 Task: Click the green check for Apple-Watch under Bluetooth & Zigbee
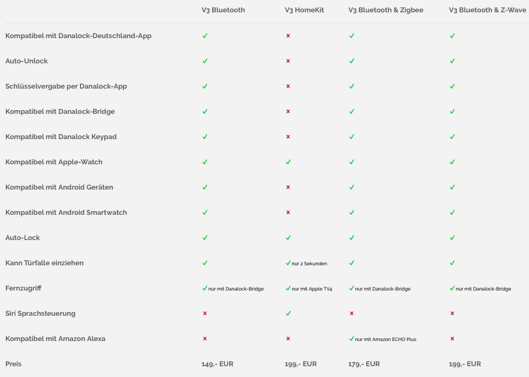click(x=352, y=162)
